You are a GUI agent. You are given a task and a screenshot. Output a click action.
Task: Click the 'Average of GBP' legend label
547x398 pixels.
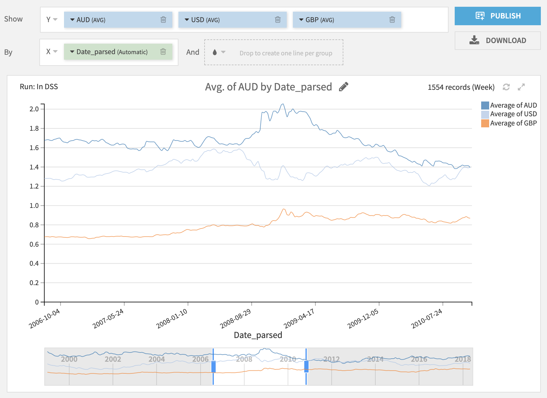513,123
